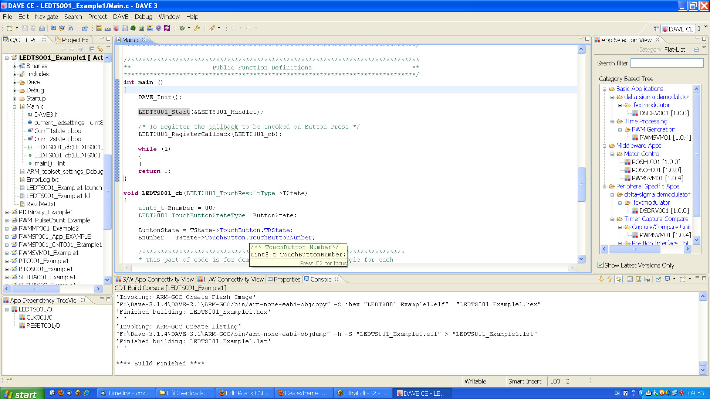The width and height of the screenshot is (710, 399).
Task: Launch Debug with the bug icon
Action: (x=182, y=28)
